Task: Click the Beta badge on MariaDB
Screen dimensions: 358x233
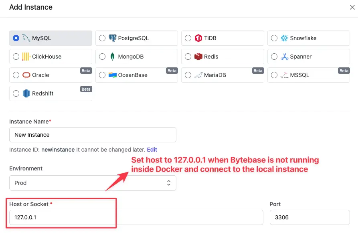Action: click(258, 71)
